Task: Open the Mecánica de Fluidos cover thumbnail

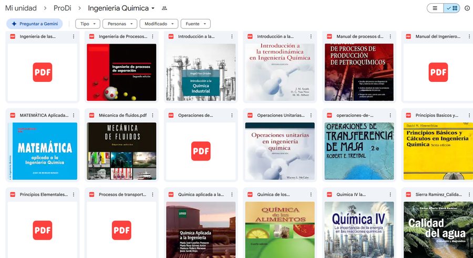Action: [x=121, y=151]
